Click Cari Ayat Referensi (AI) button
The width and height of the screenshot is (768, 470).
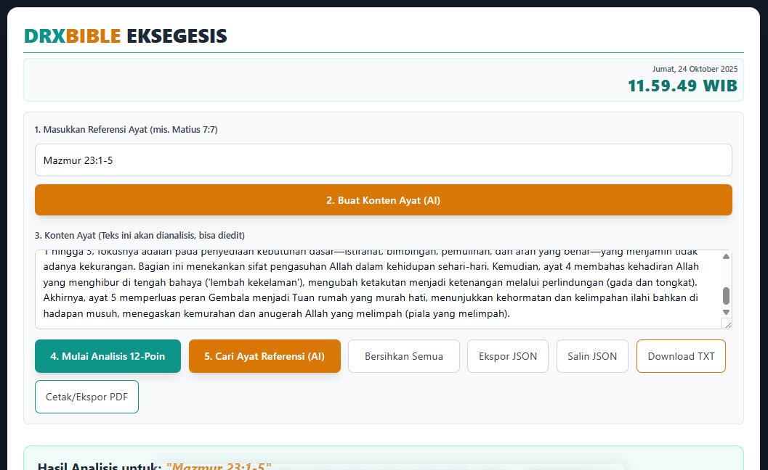[x=264, y=356]
